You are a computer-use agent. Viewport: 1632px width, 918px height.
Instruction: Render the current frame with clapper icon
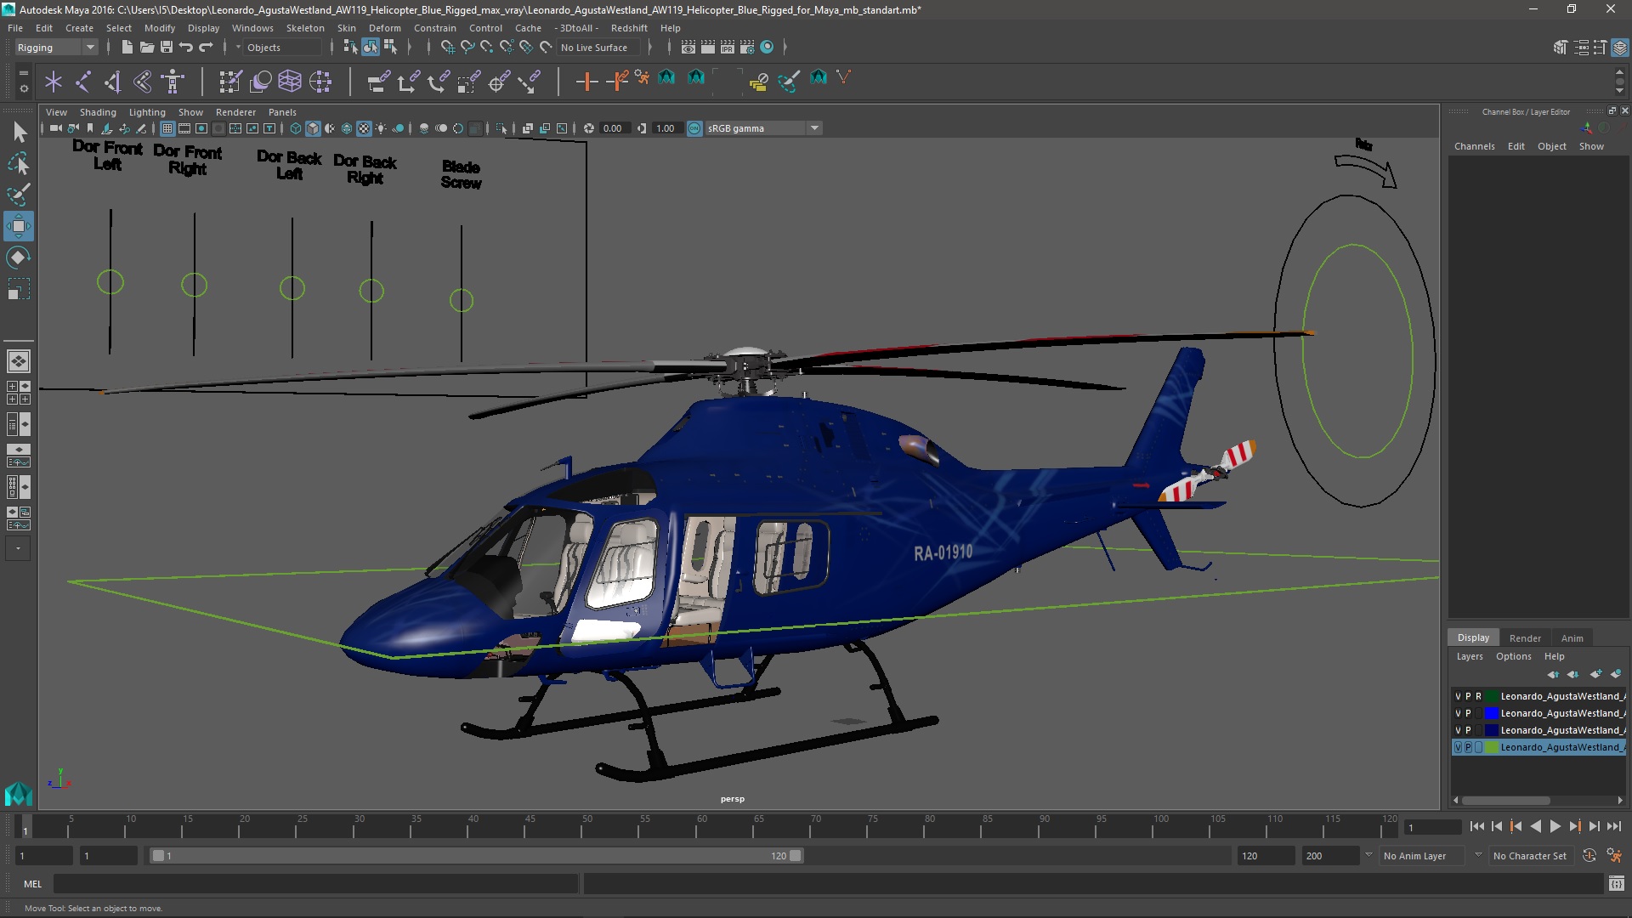[708, 48]
